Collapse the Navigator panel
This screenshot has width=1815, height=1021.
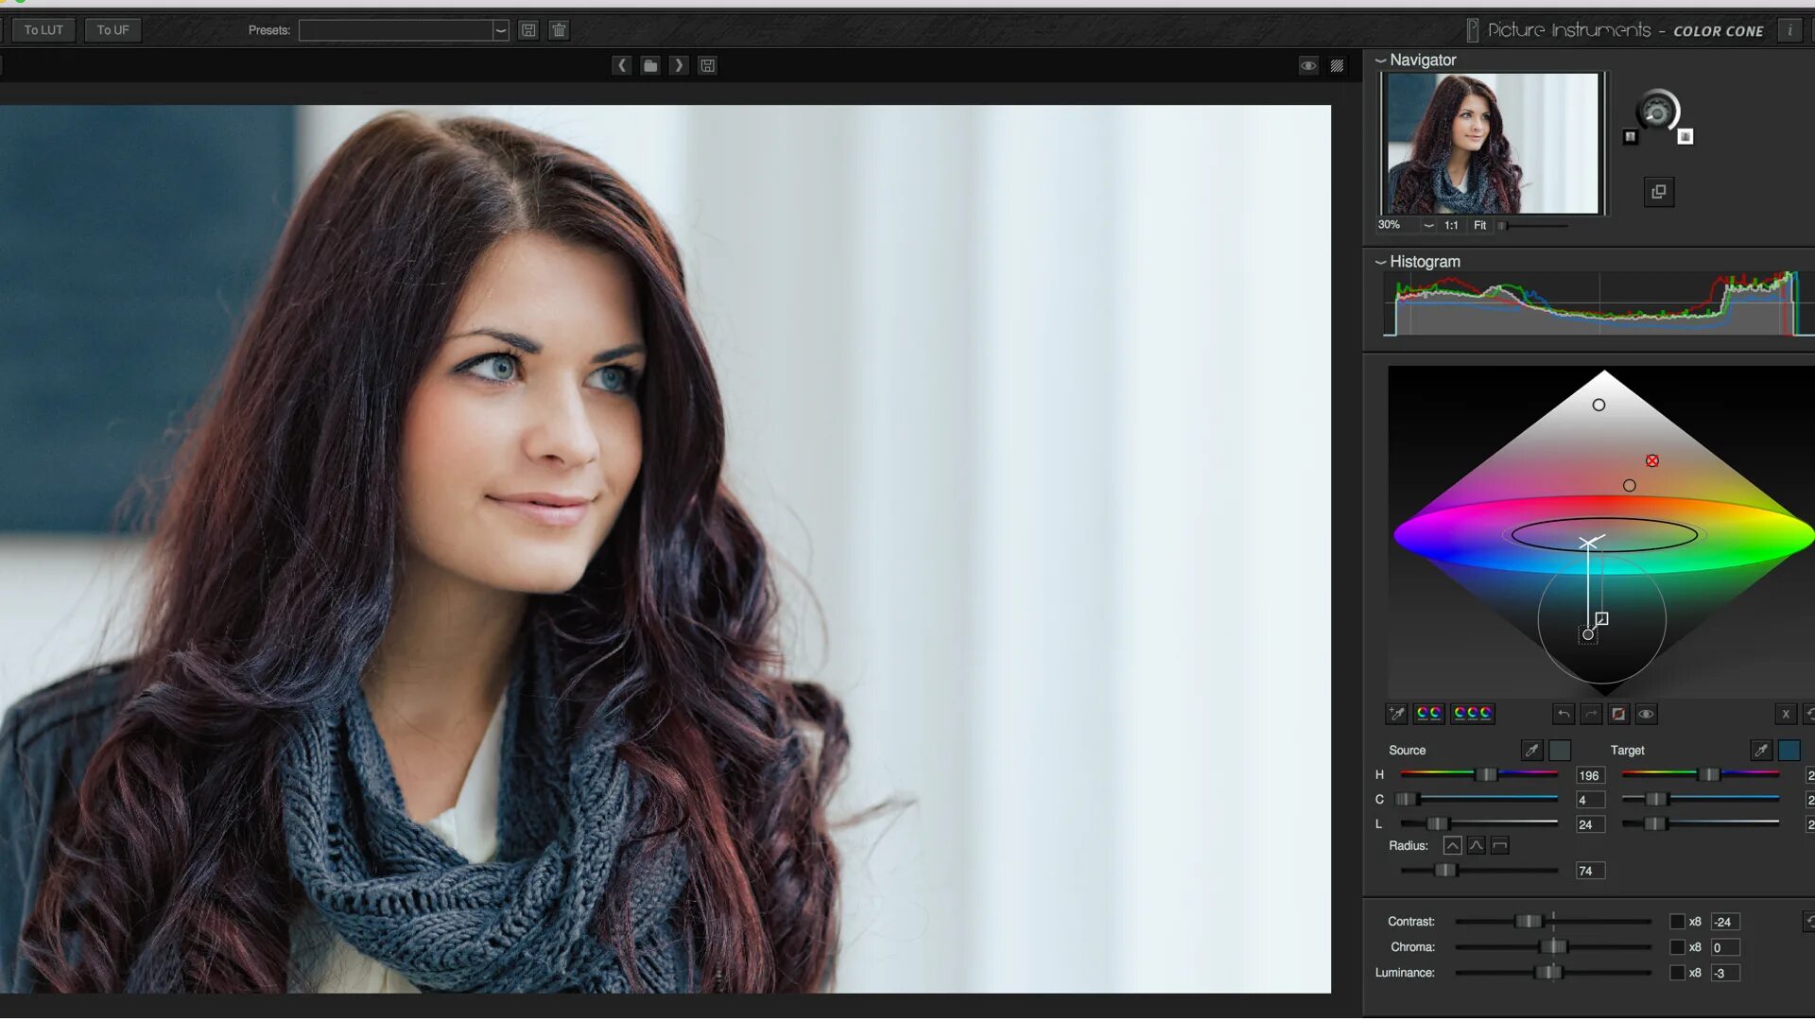[1380, 60]
